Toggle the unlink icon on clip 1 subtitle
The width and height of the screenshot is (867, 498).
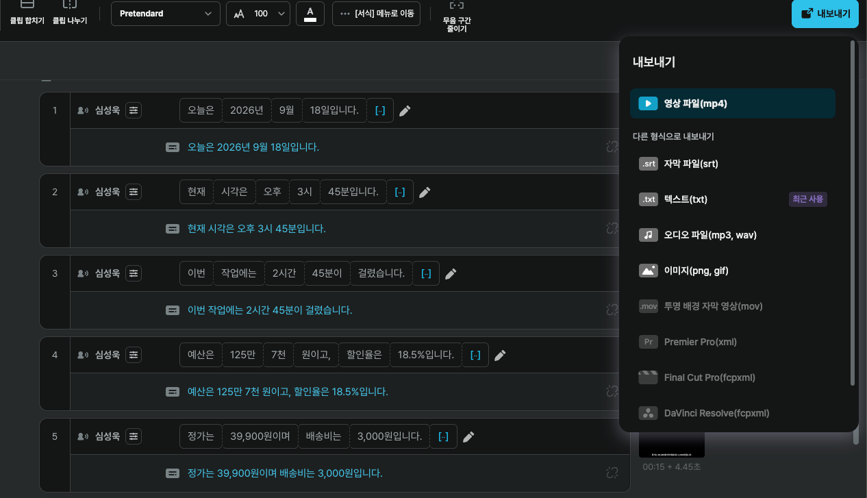click(x=612, y=147)
